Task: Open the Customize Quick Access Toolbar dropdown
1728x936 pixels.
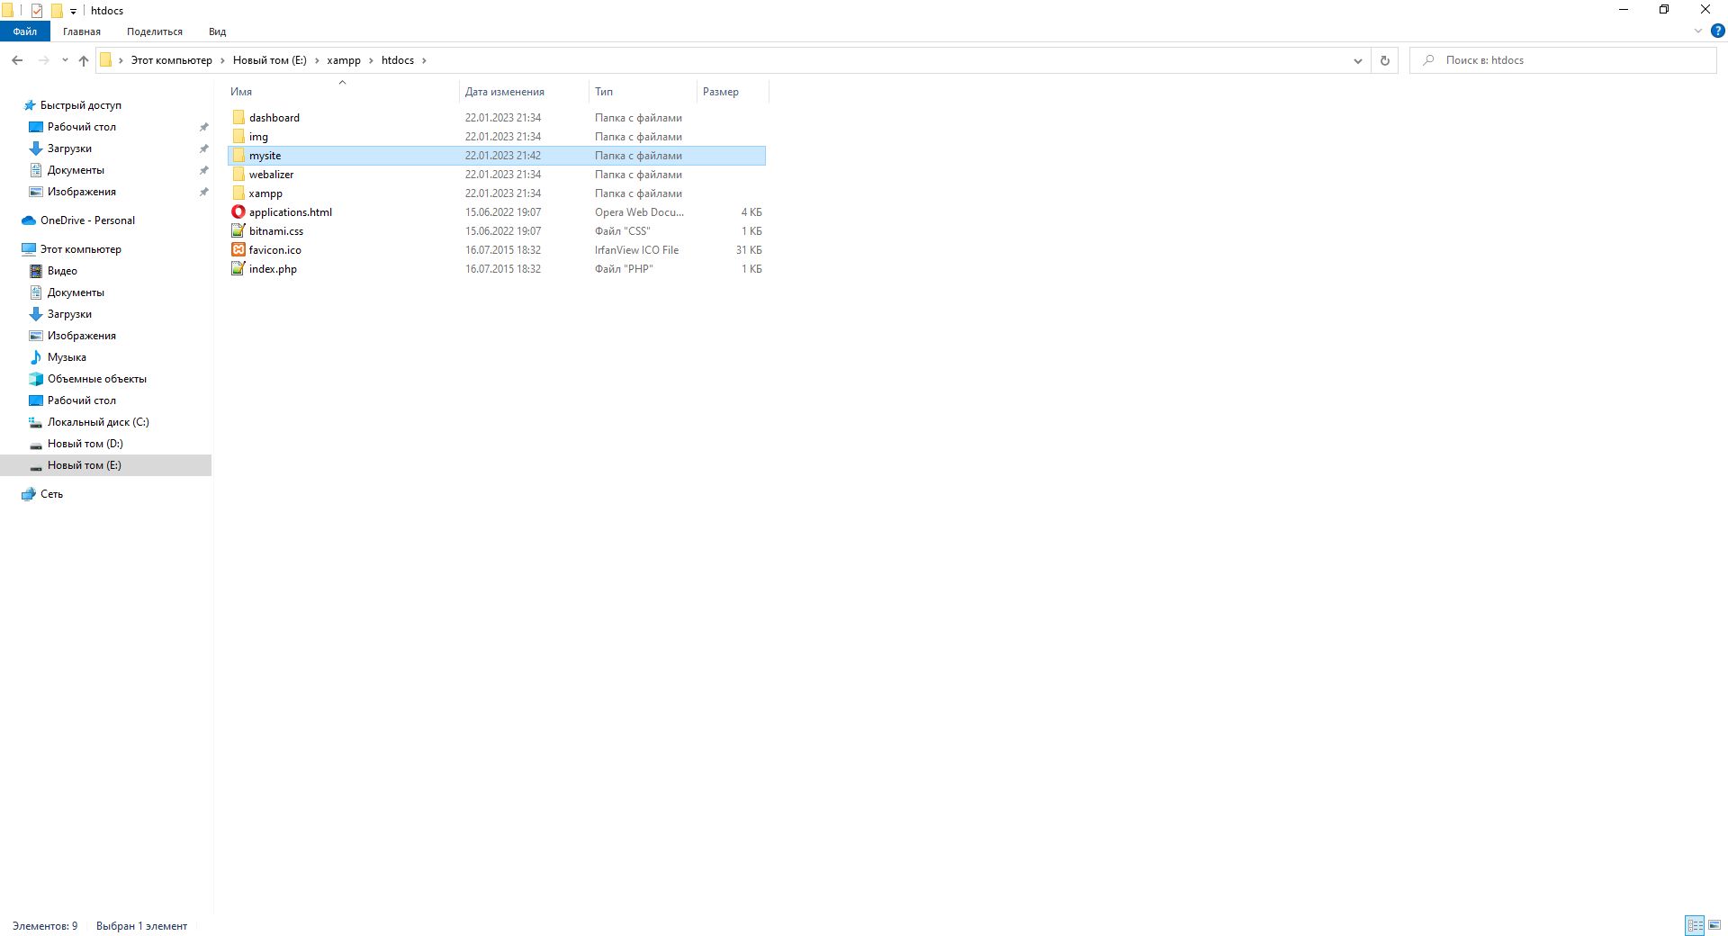Action: tap(73, 12)
